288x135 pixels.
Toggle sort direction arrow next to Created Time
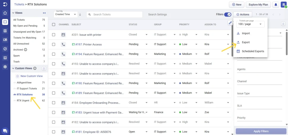(x=80, y=14)
